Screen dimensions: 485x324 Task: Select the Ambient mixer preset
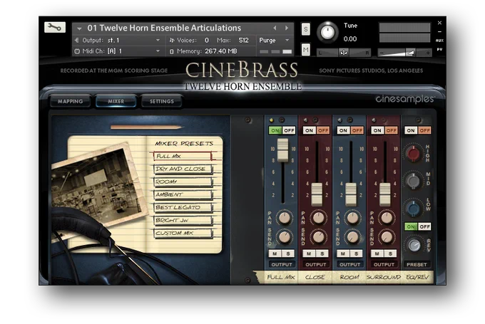point(183,194)
